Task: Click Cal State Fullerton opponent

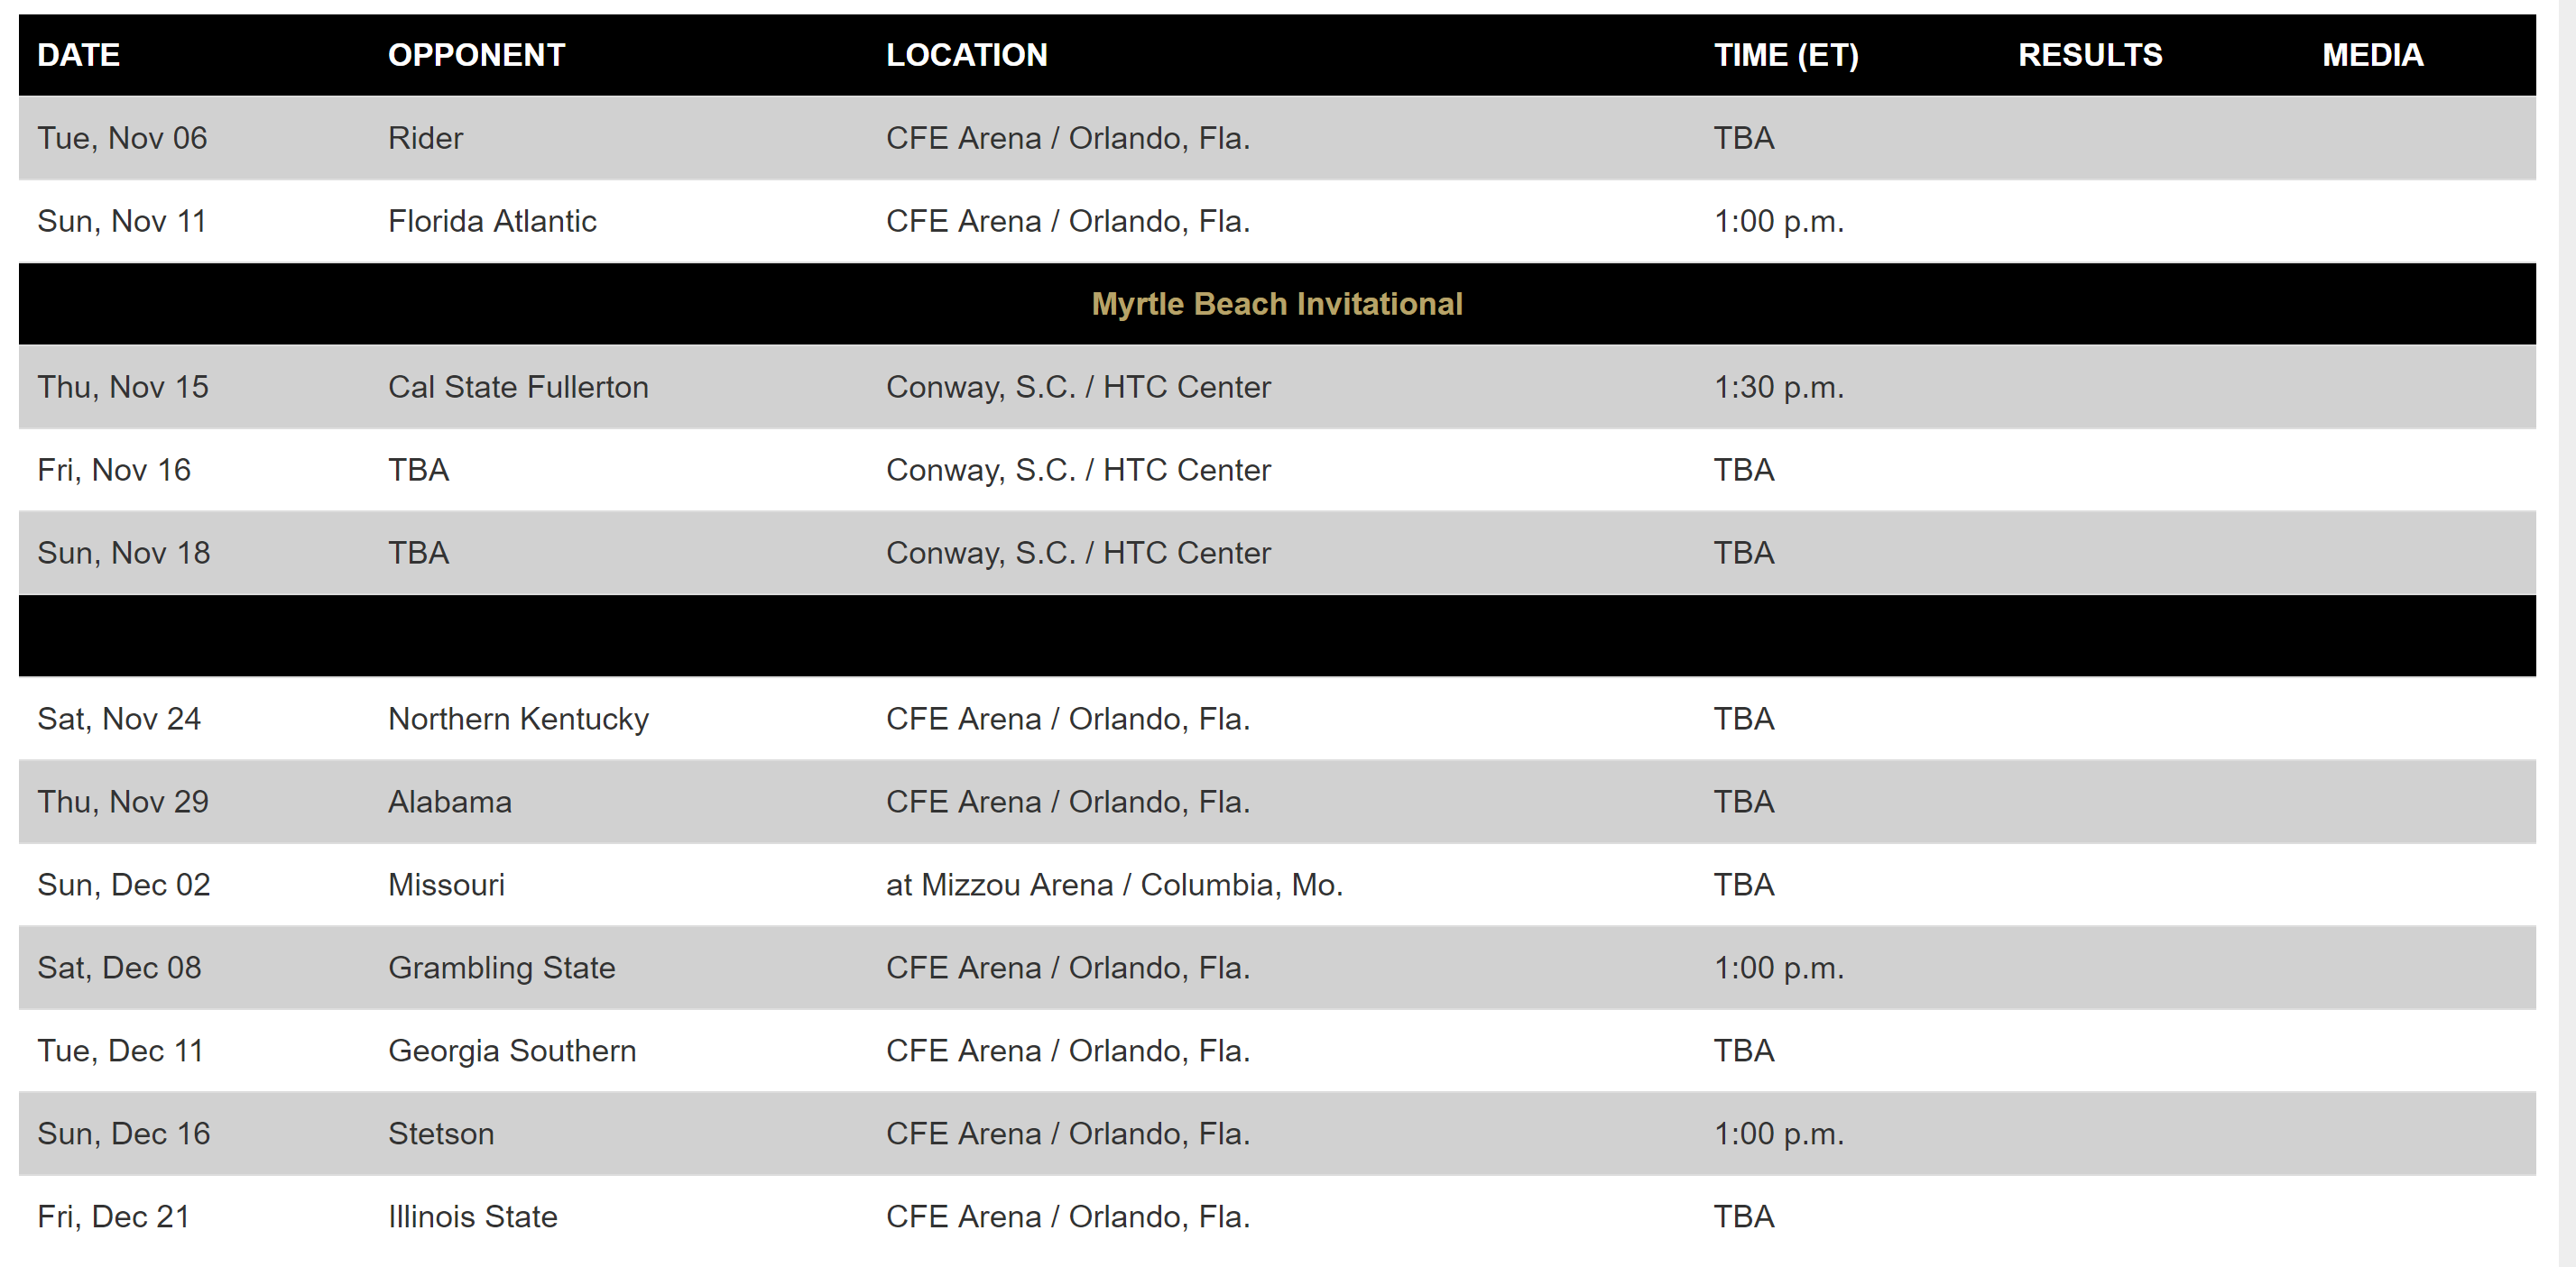Action: pos(518,387)
